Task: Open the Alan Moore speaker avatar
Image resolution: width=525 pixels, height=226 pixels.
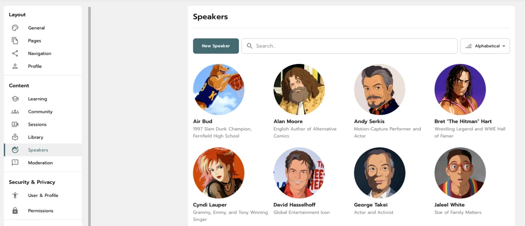Action: tap(299, 89)
